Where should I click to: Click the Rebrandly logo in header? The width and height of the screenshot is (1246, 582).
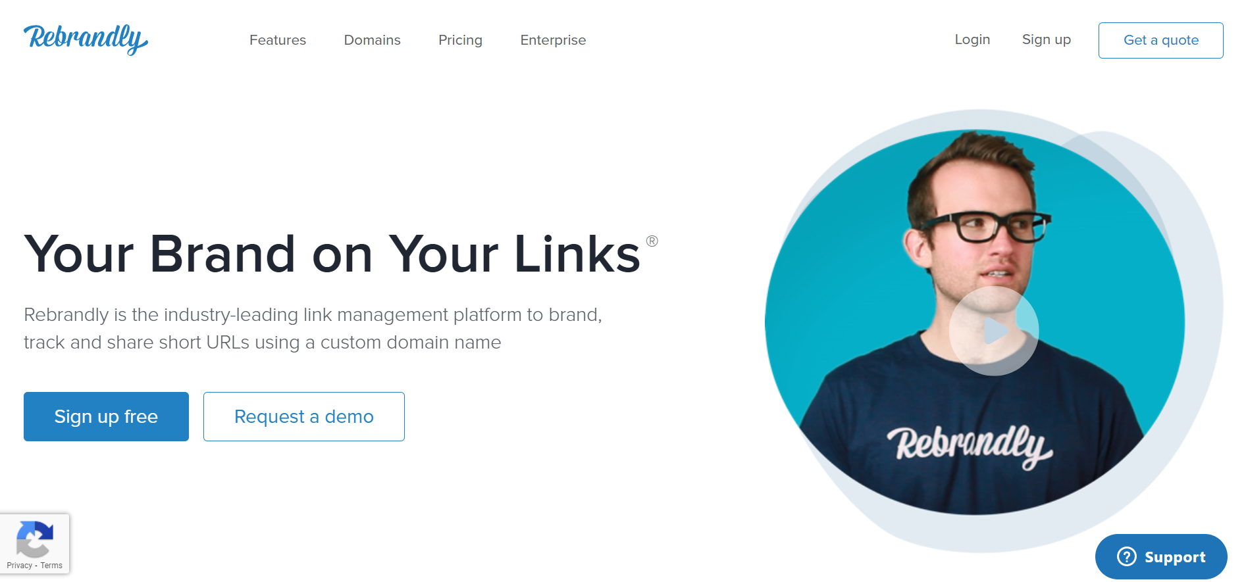point(86,39)
